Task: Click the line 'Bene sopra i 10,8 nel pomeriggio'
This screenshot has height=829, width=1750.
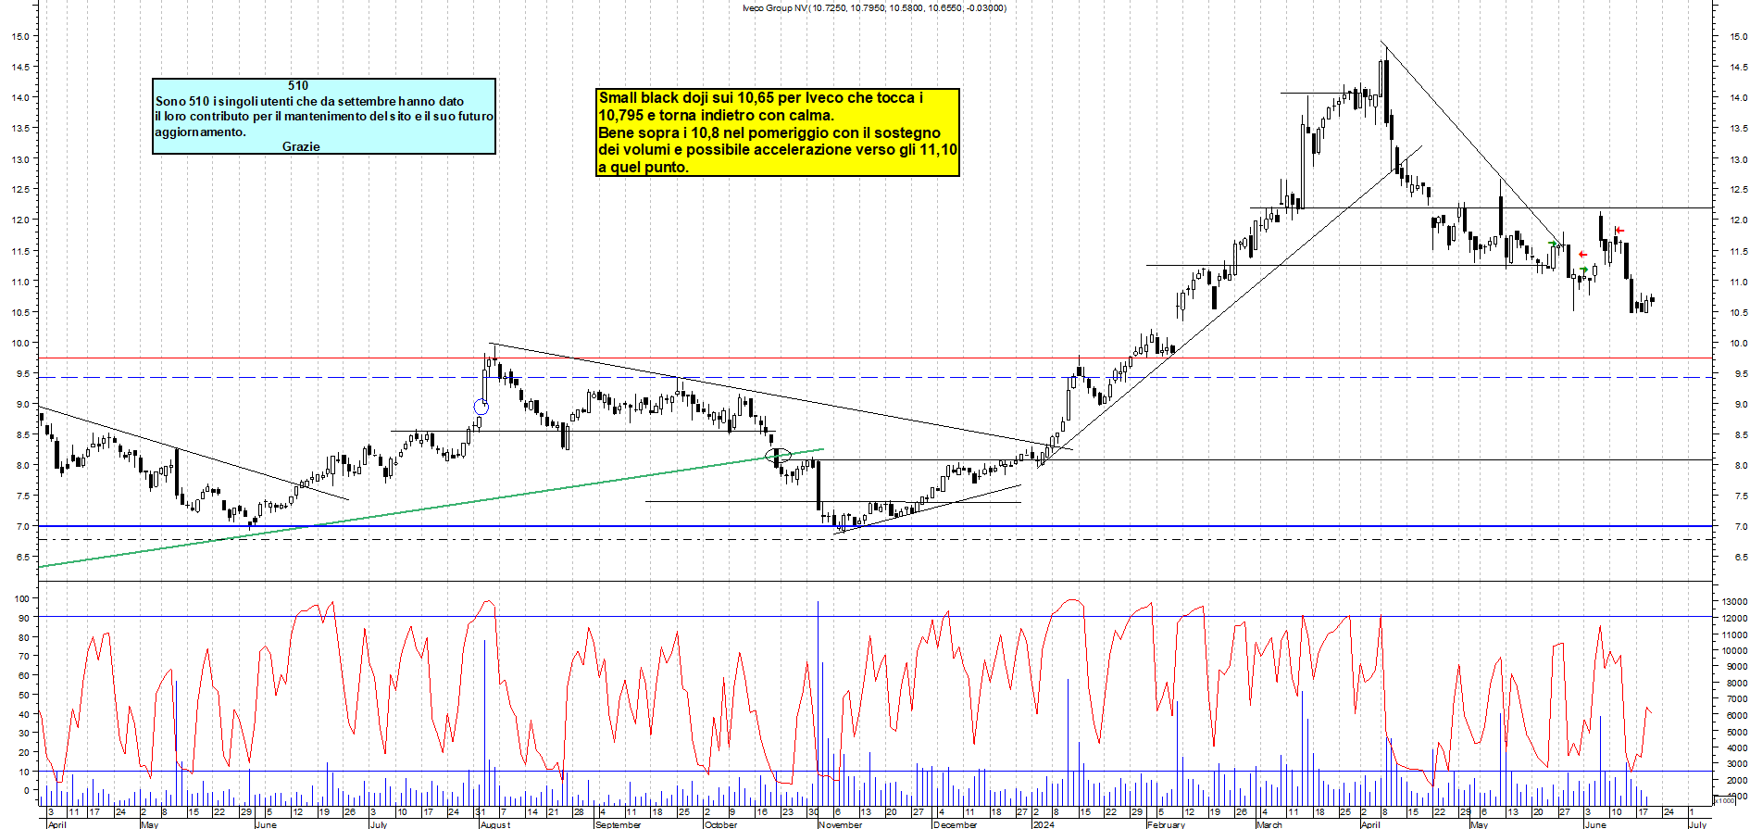Action: pos(769,132)
